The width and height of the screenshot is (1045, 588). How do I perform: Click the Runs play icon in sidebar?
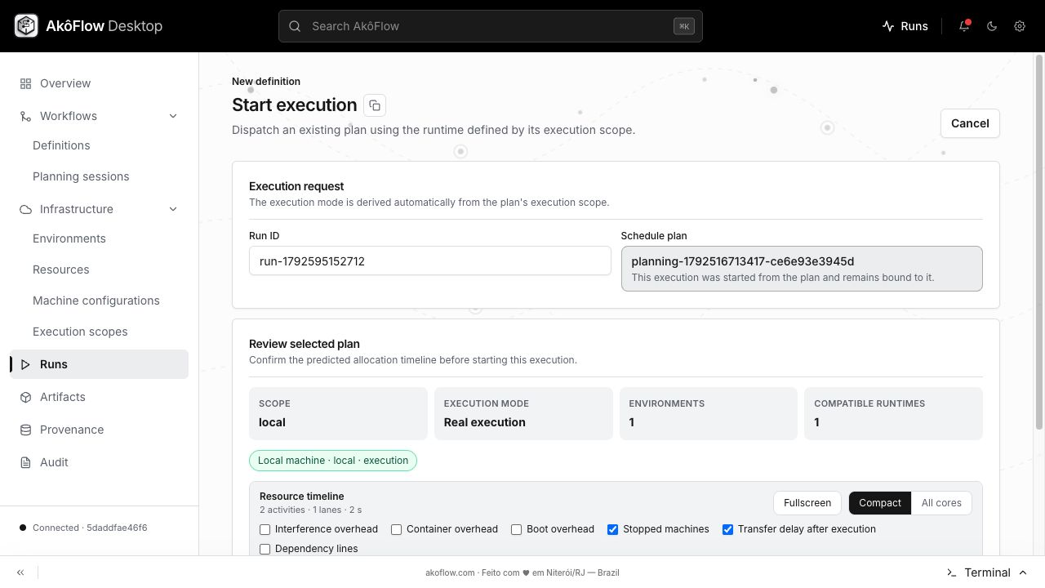coord(25,364)
